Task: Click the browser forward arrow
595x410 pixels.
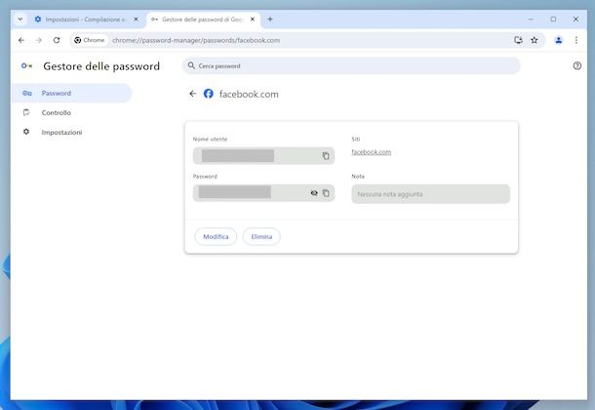Action: (x=39, y=40)
